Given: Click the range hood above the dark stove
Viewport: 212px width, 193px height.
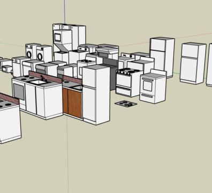Looking at the screenshot, I should pyautogui.click(x=107, y=50).
